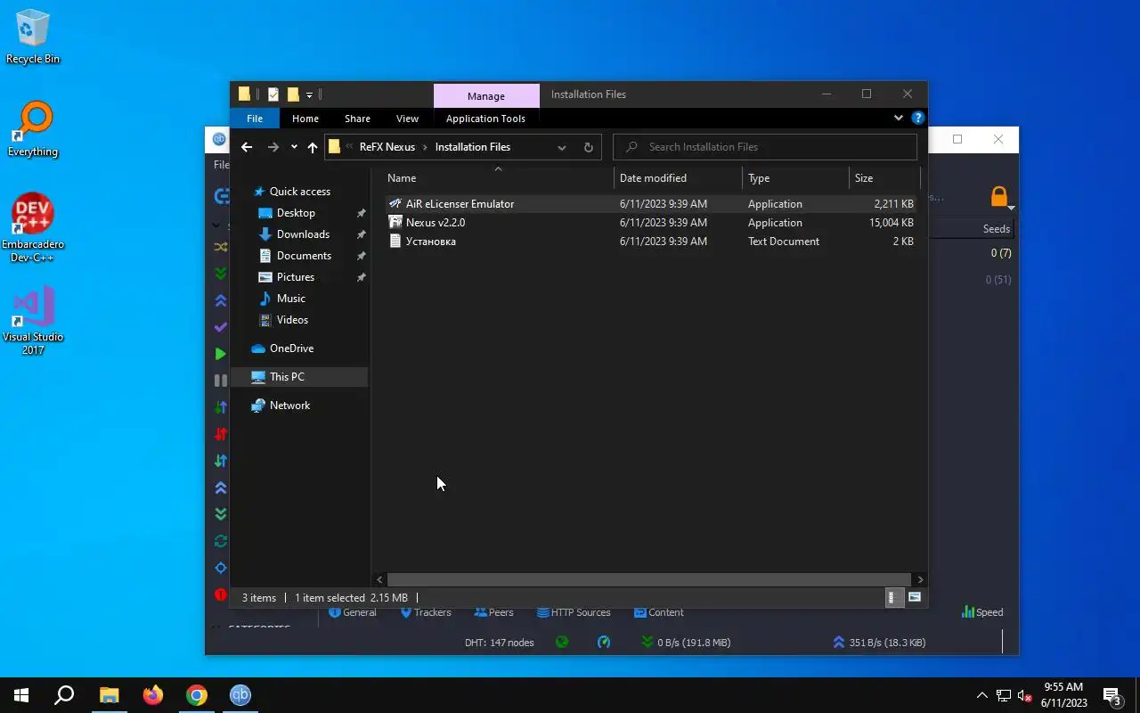1140x713 pixels.
Task: Switch to the Home ribbon tab
Action: coord(305,119)
